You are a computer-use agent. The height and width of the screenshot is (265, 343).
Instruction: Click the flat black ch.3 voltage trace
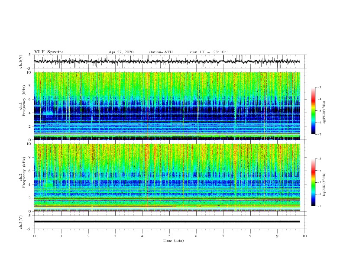(167, 222)
